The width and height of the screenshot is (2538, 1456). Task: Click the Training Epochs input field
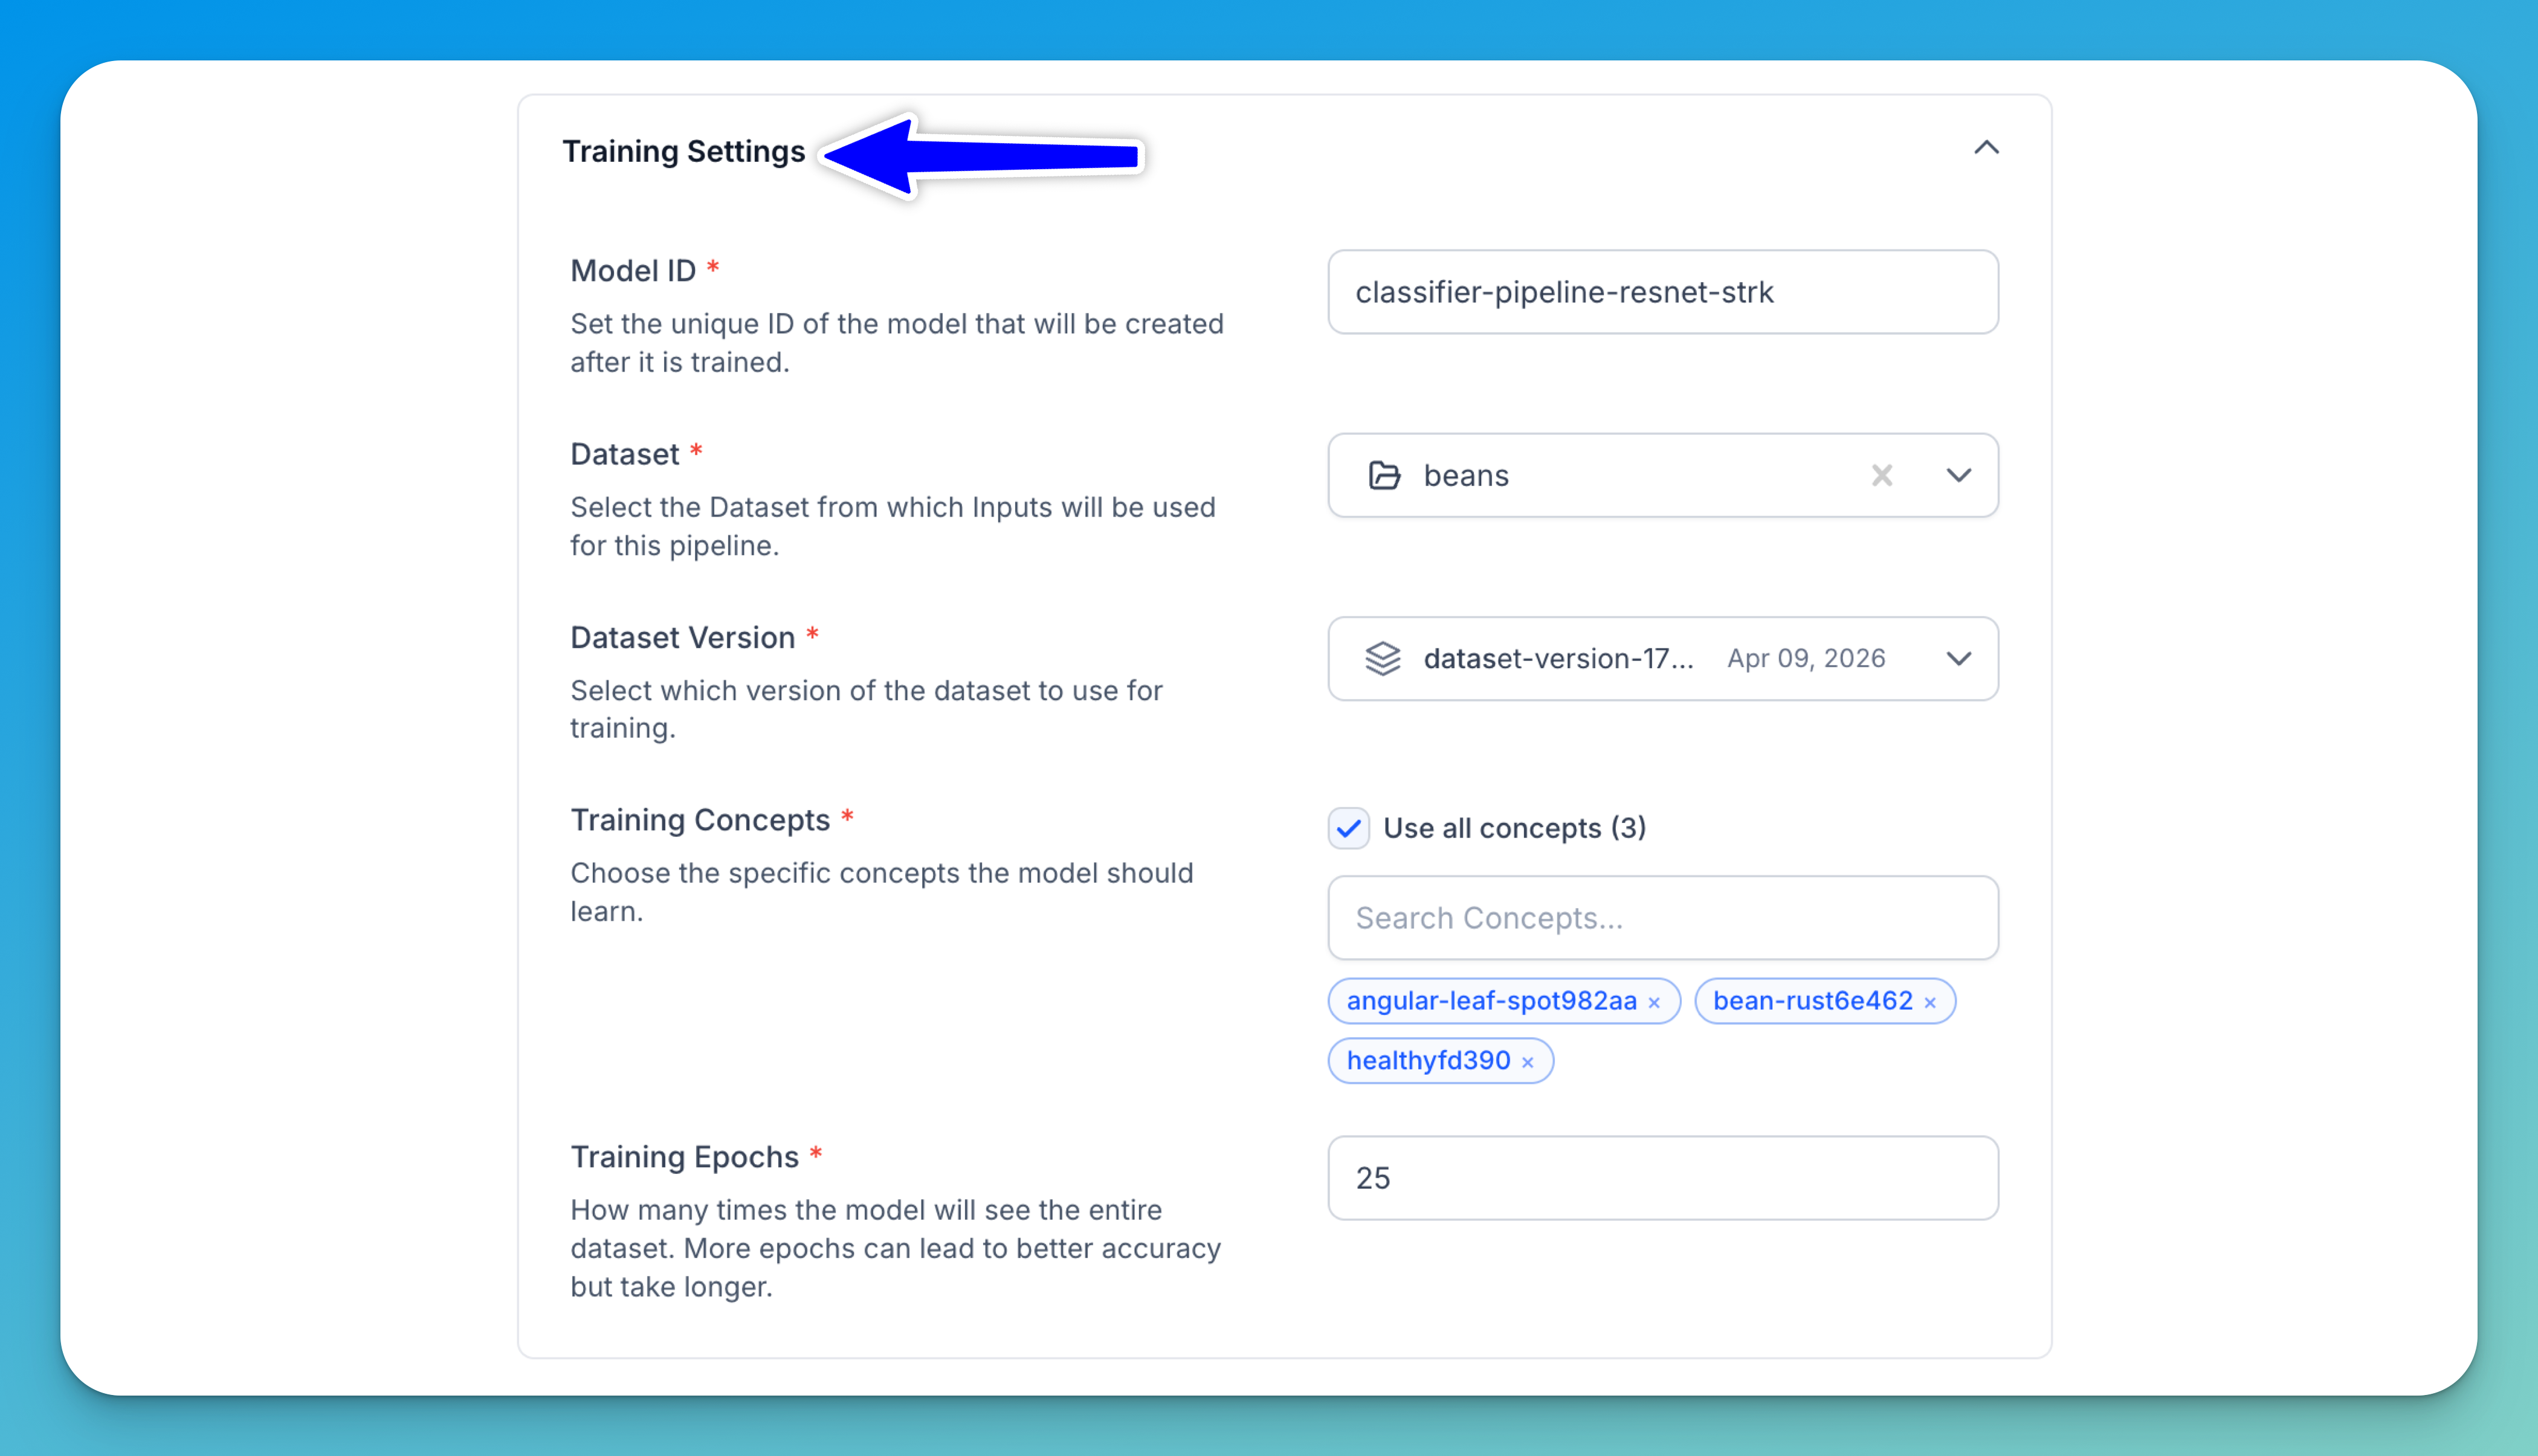click(x=1662, y=1178)
